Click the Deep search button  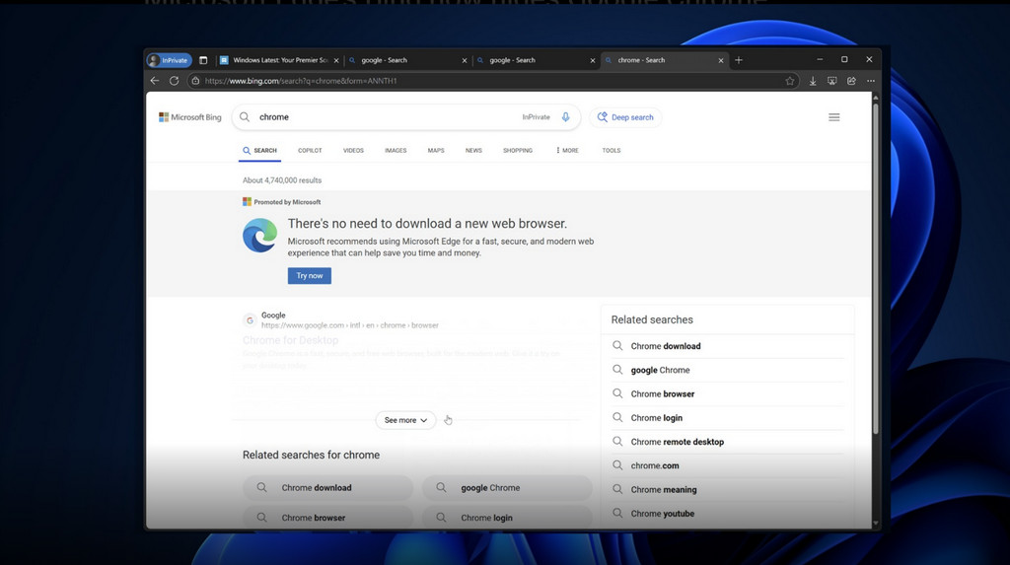(625, 117)
